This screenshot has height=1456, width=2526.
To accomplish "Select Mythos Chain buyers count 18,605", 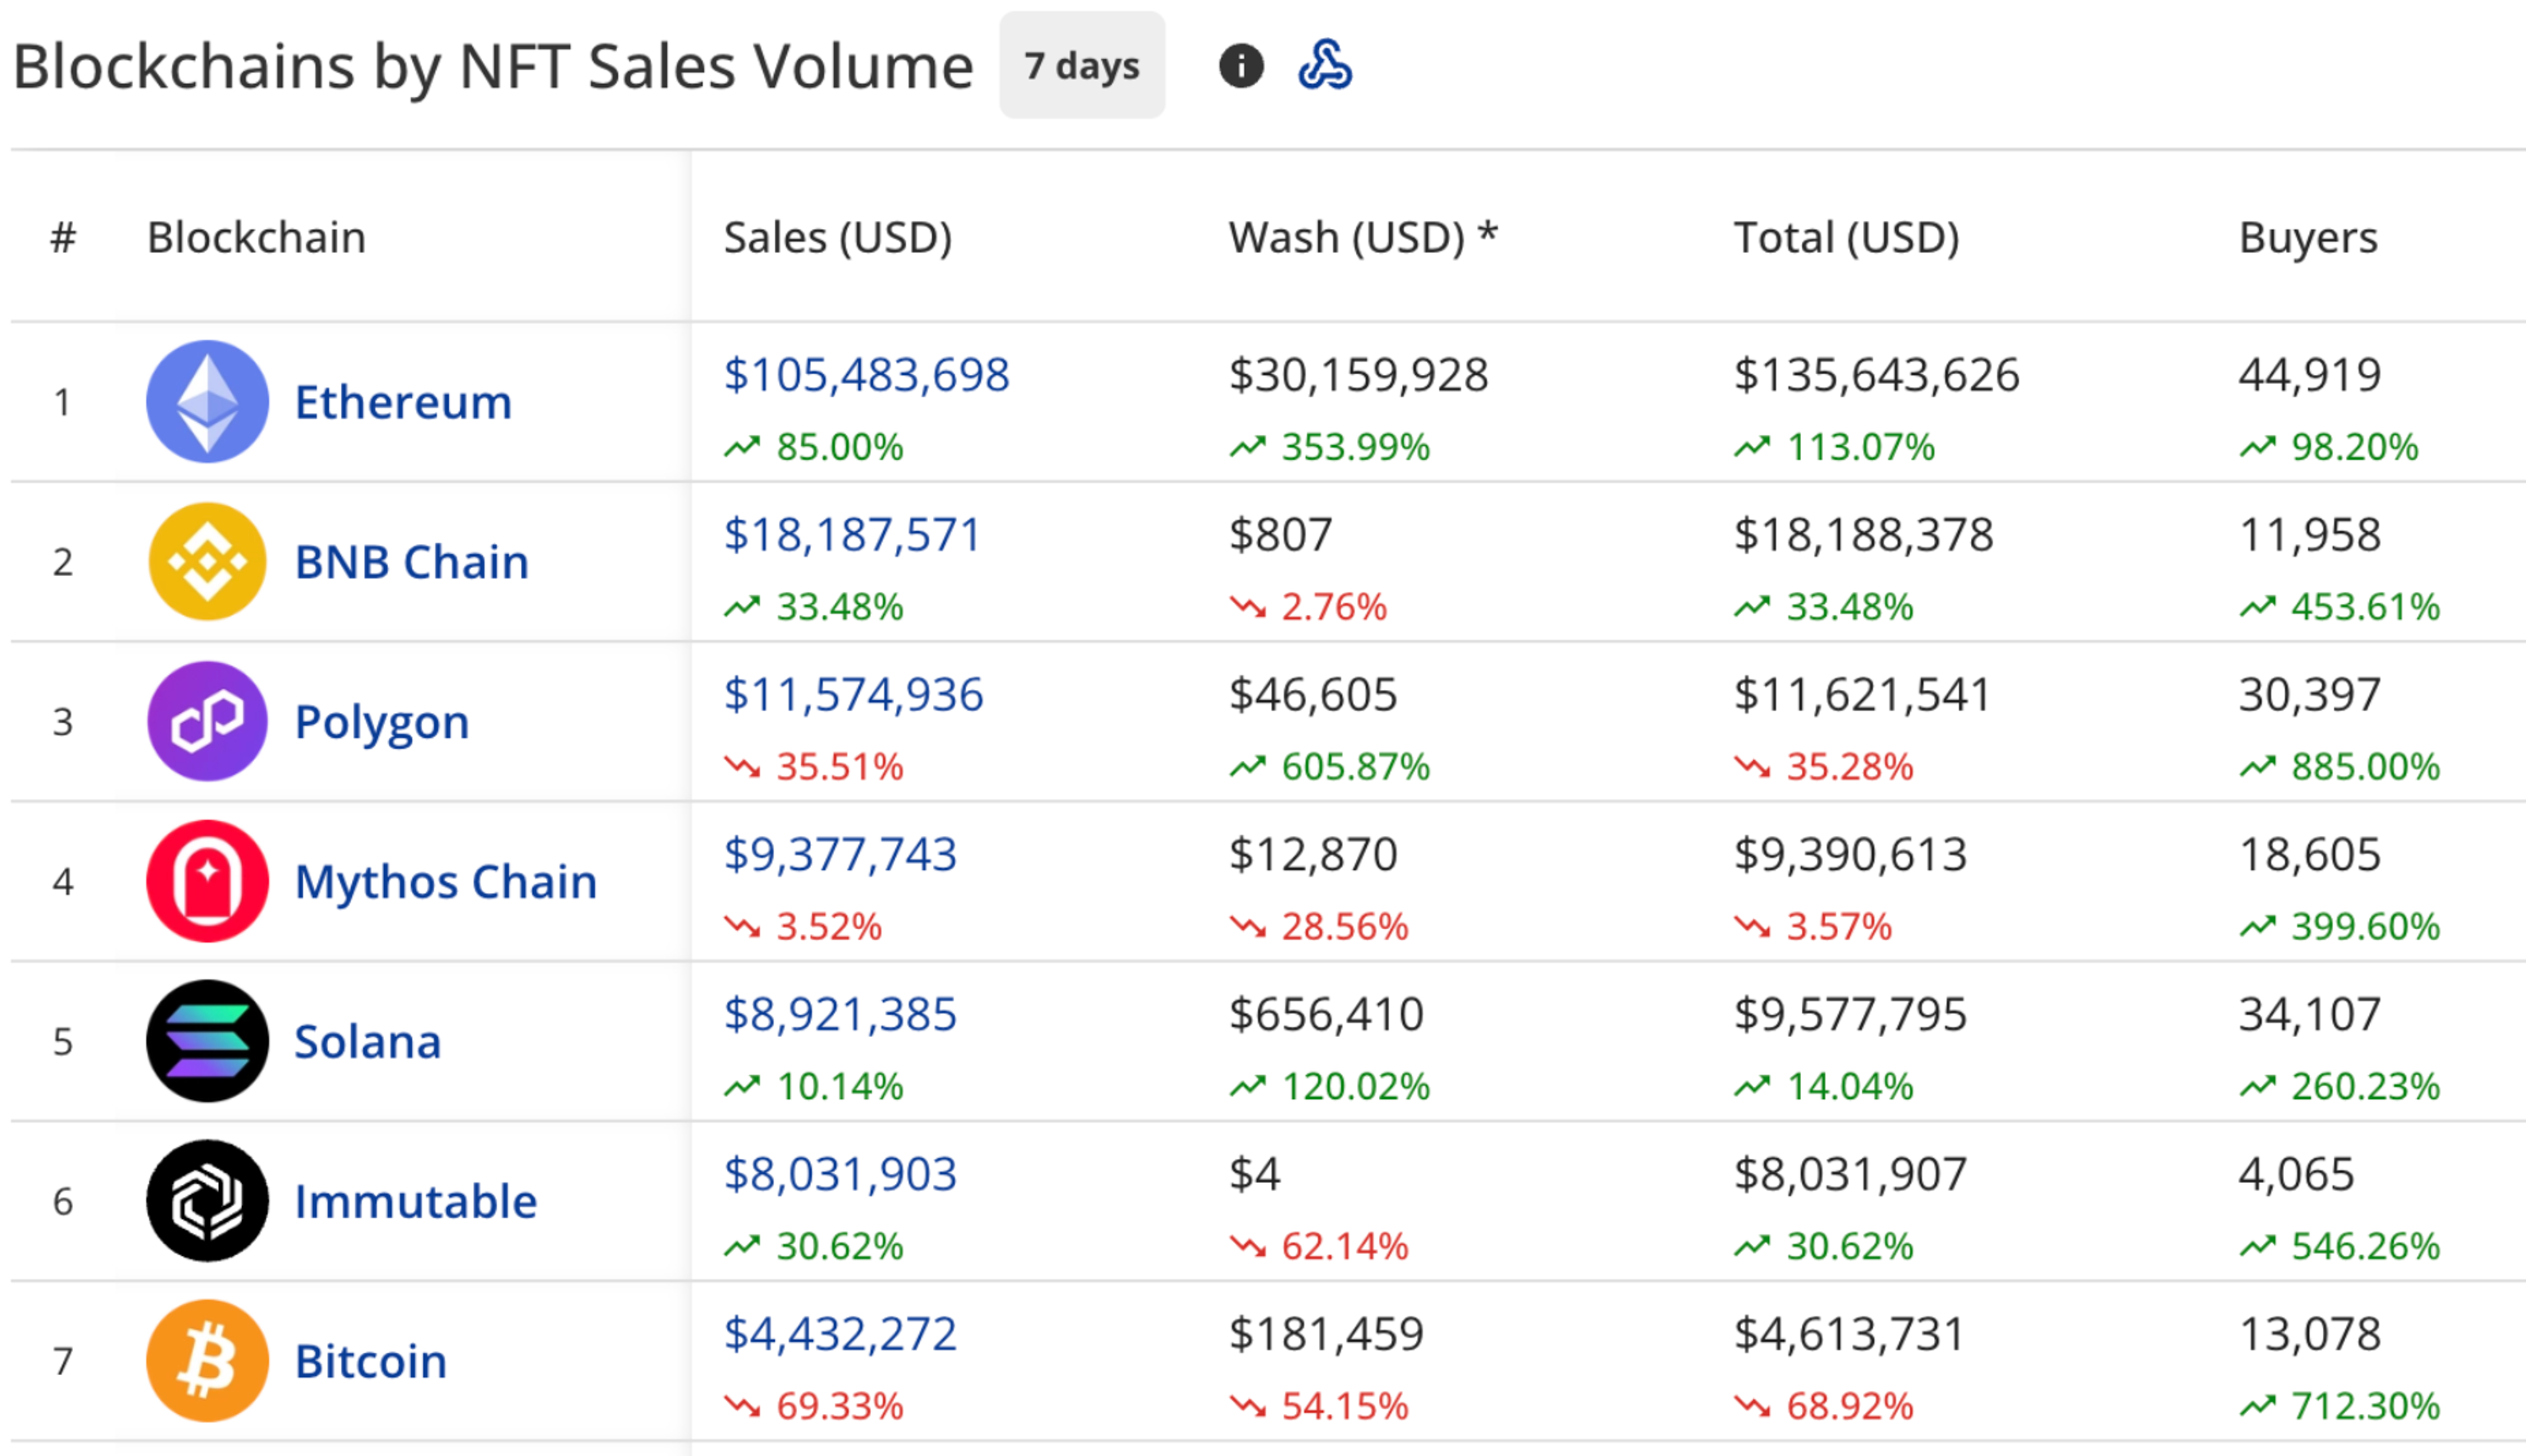I will (2309, 855).
